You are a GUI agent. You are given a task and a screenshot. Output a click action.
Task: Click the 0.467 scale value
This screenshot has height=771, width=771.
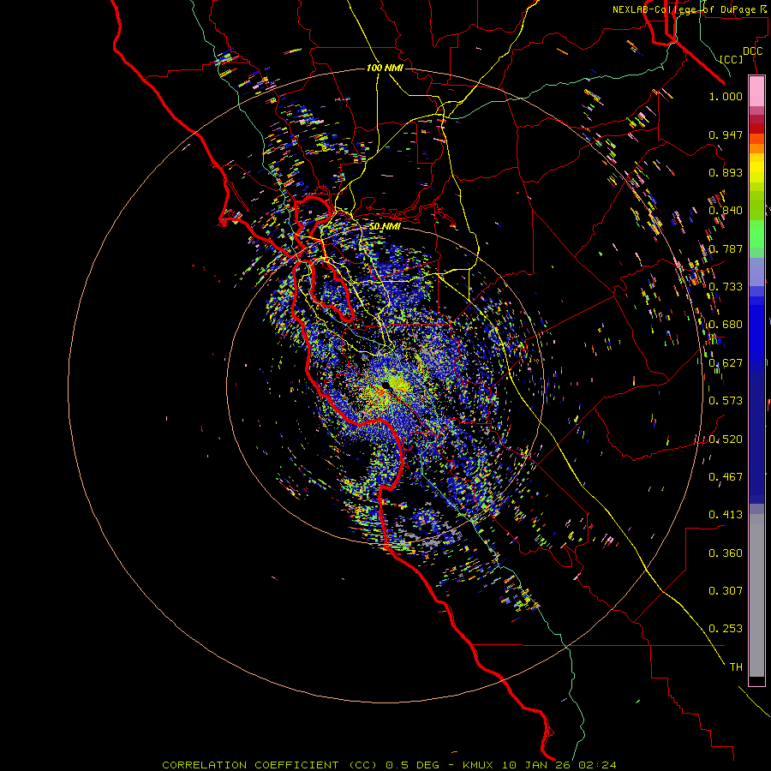pos(726,477)
